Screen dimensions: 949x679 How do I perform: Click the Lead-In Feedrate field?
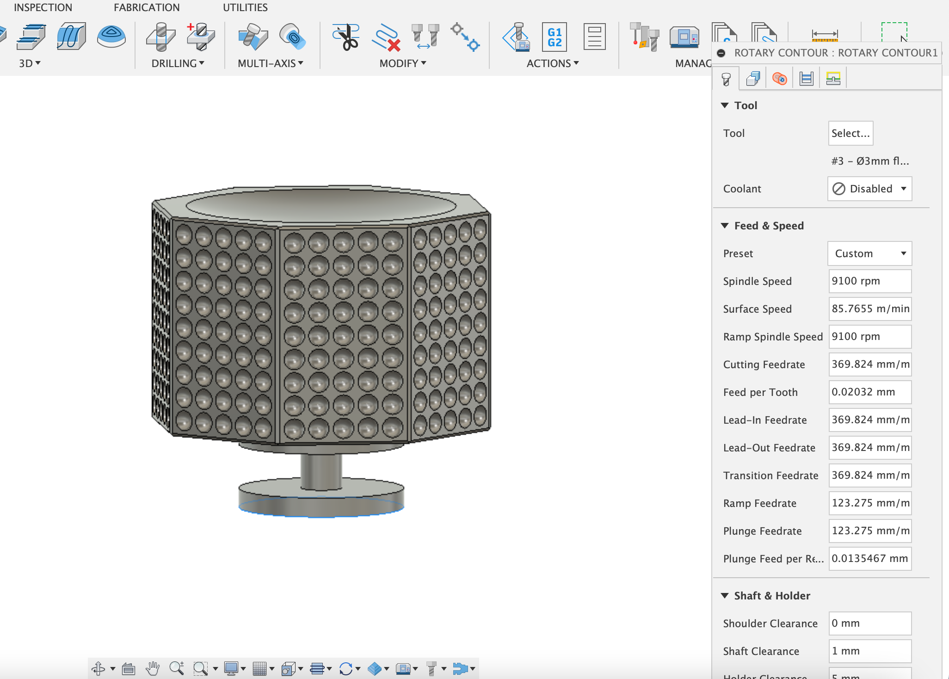(870, 420)
